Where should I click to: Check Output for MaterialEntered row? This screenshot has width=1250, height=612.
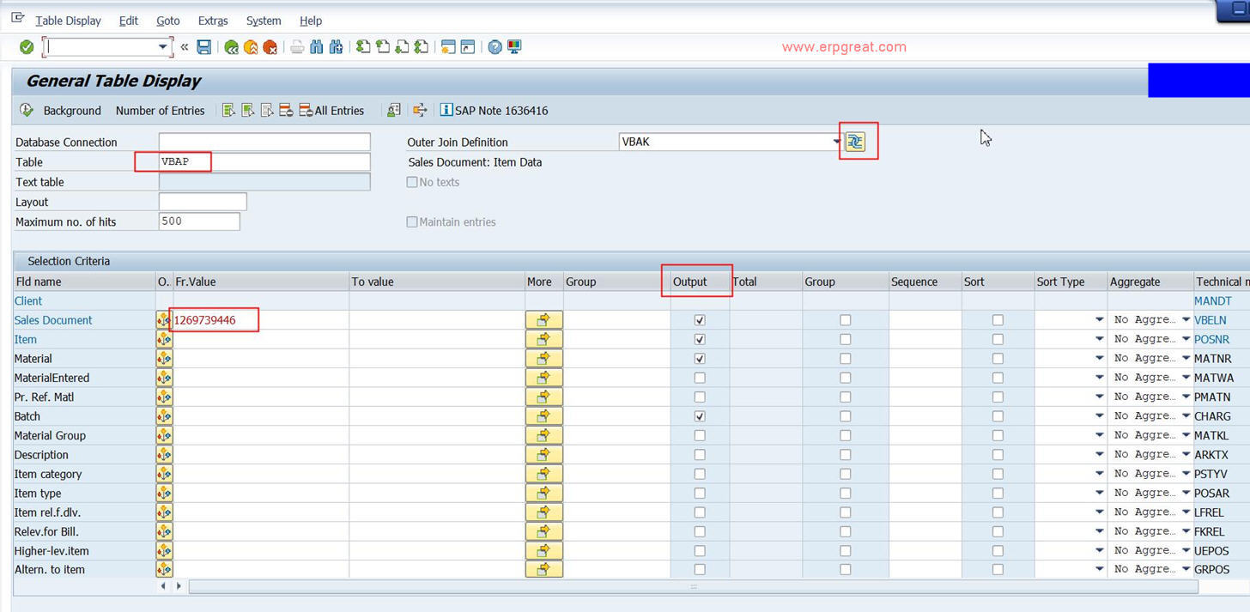700,378
